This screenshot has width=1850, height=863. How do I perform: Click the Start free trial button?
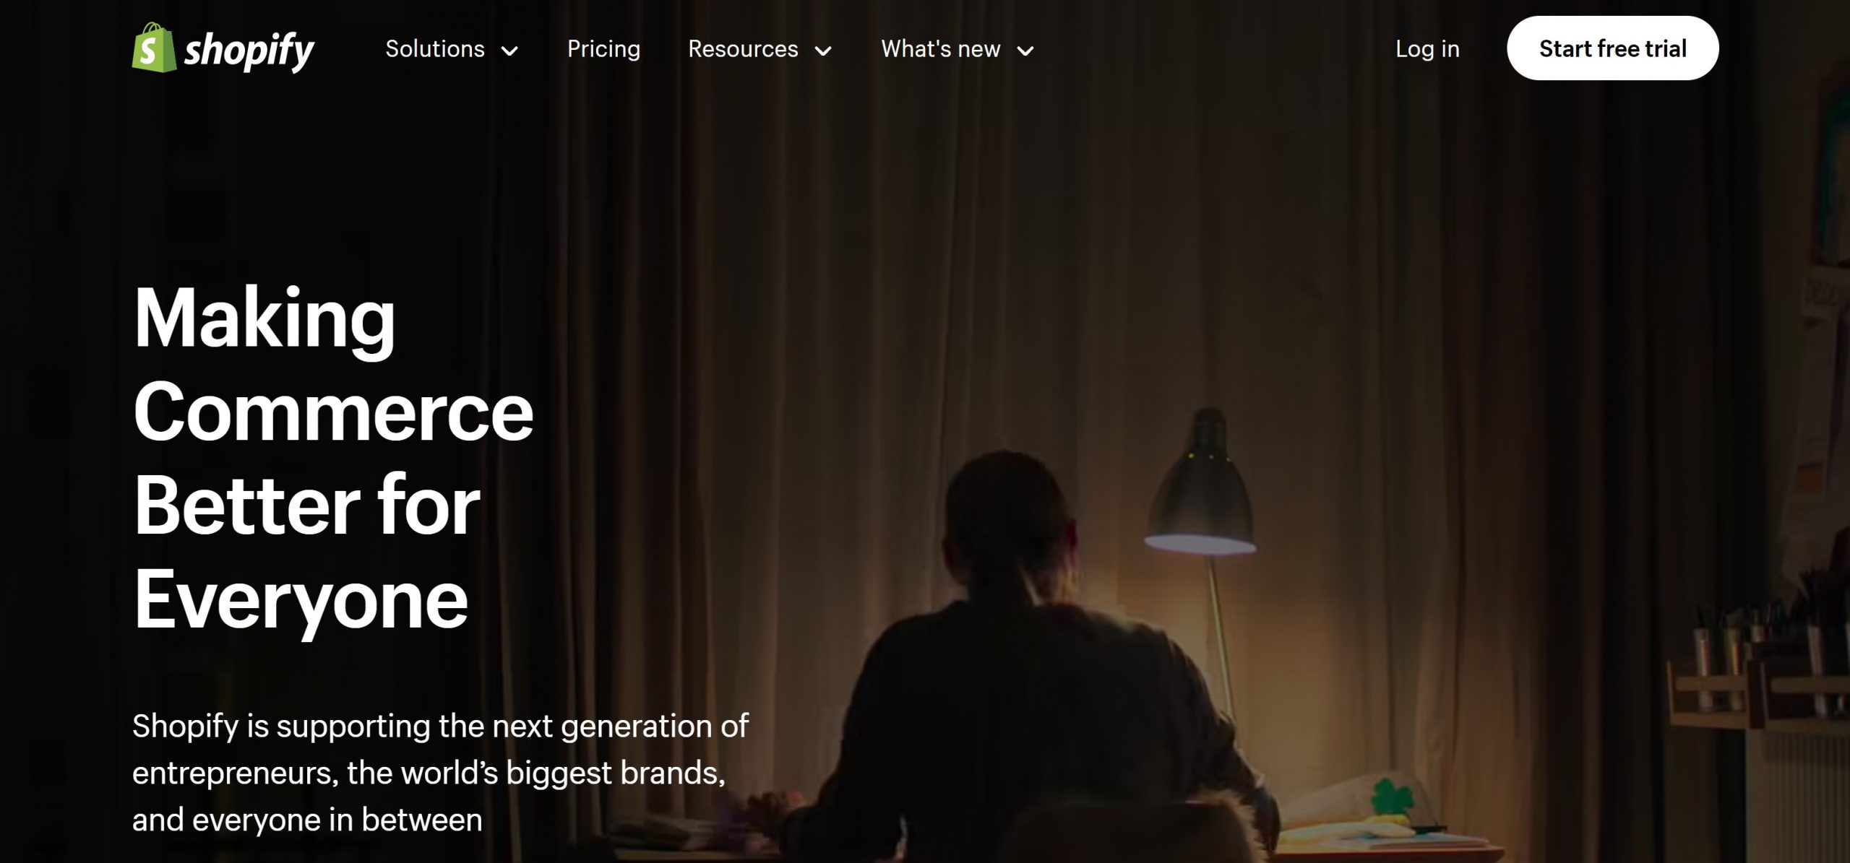click(1613, 48)
